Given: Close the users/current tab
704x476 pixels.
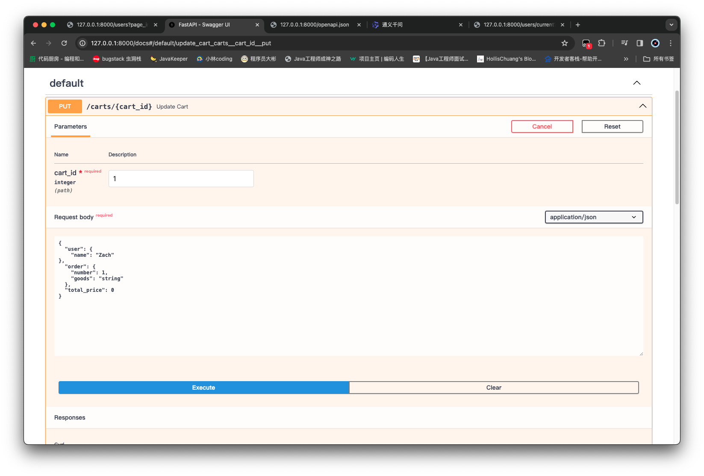Looking at the screenshot, I should (563, 25).
